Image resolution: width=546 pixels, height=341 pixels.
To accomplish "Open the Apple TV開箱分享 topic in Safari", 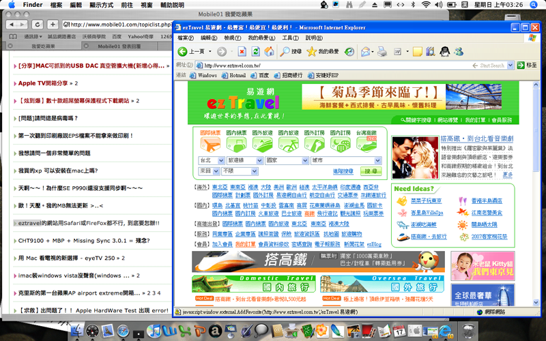I will (x=43, y=83).
